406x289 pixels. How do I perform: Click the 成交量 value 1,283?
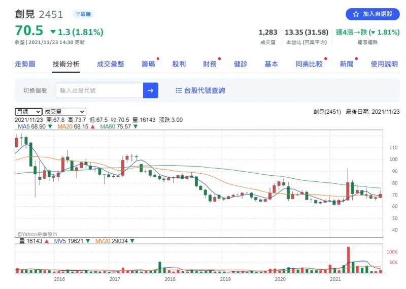(x=268, y=33)
